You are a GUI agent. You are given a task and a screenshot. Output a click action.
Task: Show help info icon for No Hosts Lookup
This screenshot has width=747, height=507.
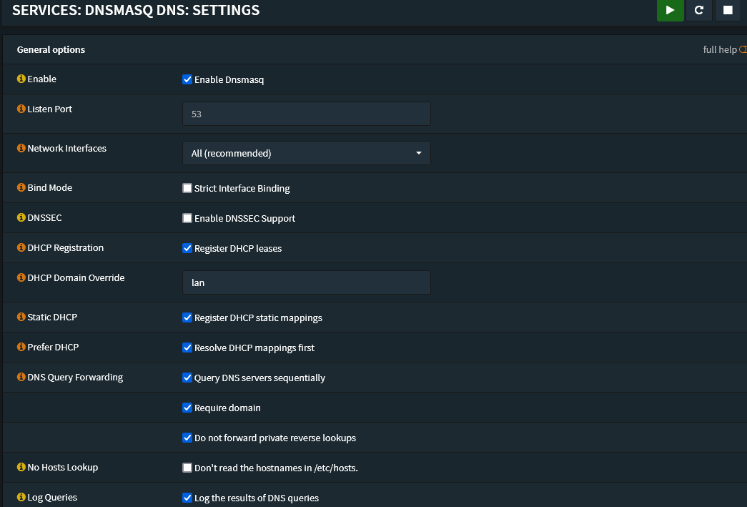tap(21, 467)
